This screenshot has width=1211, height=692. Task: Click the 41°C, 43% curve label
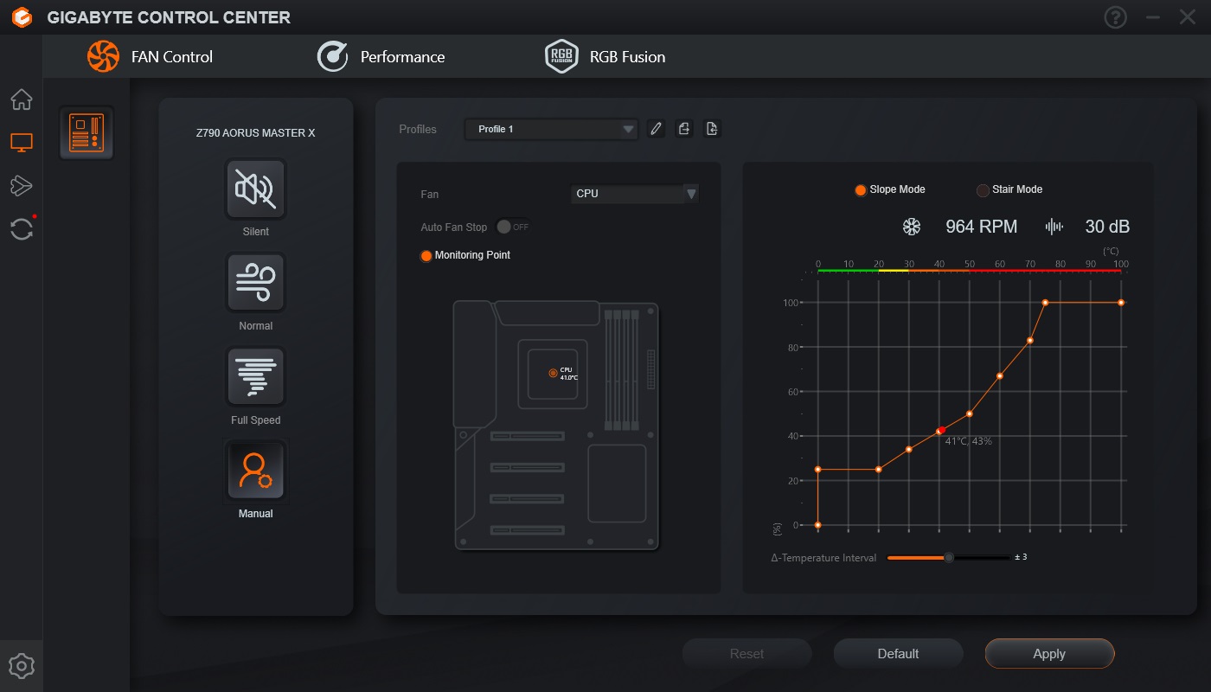tap(968, 441)
